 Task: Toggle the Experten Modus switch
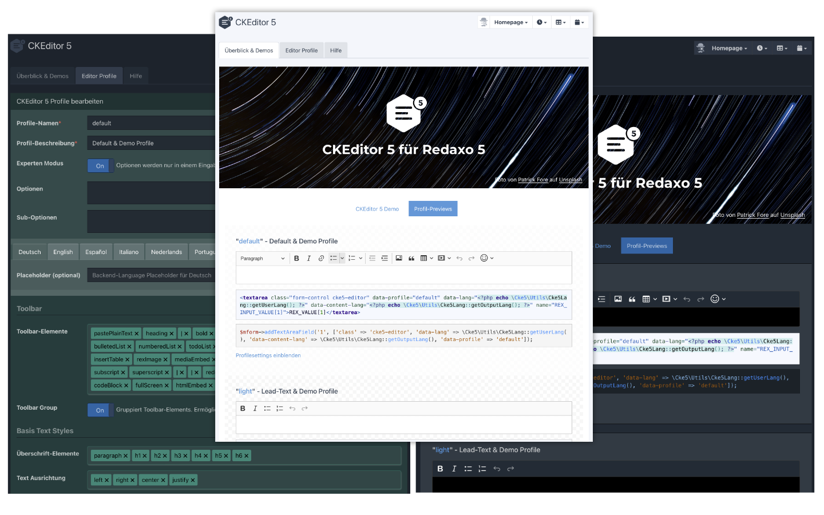101,166
